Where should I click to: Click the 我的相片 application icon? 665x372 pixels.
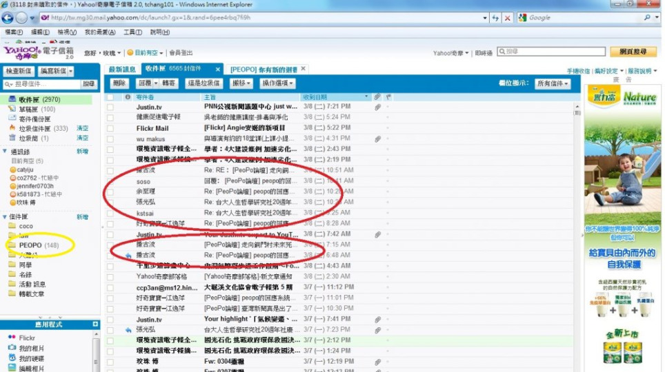[12, 348]
